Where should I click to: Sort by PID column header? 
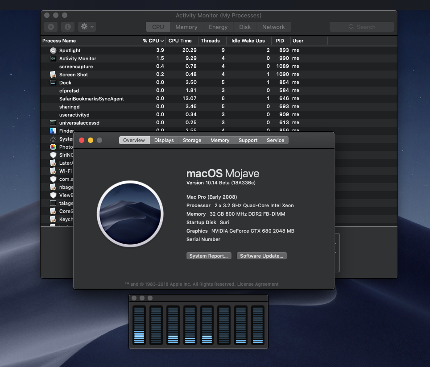(x=281, y=41)
